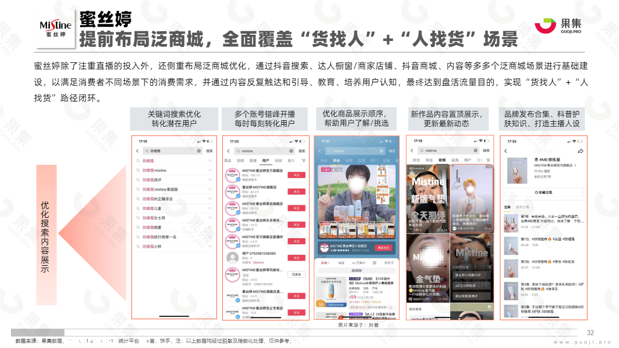Tap fill-in arrow on the 防晒霜小样 suggestion

(210, 247)
